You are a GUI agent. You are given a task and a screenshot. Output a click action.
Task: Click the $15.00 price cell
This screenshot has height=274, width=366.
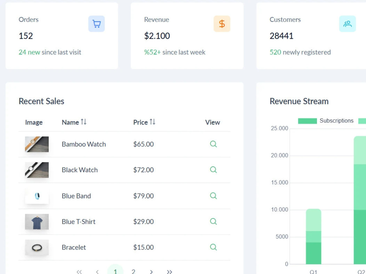click(143, 247)
